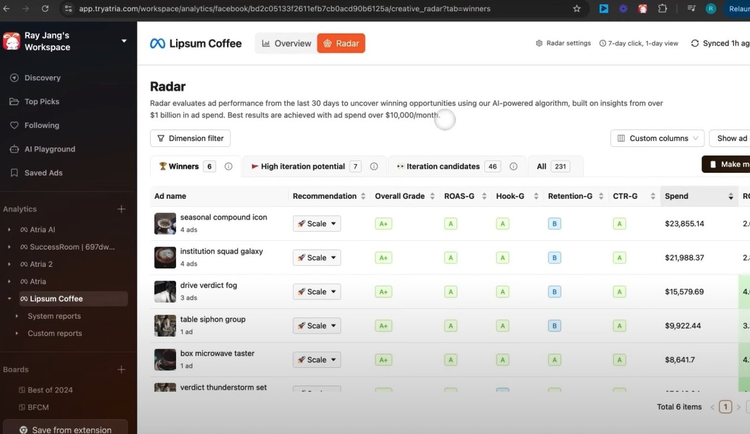Open Scale dropdown for seasonal compound icon

point(316,224)
